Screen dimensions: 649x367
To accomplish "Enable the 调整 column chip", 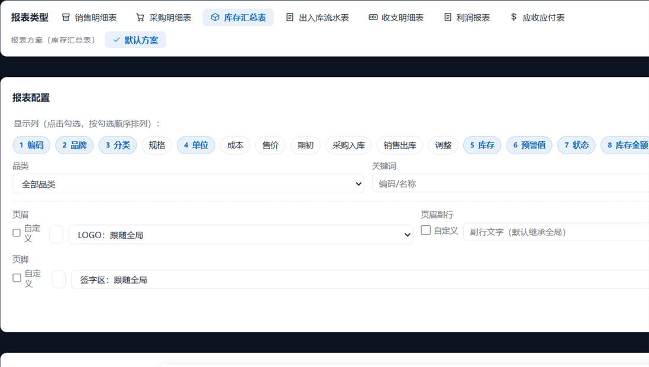I will tap(443, 145).
